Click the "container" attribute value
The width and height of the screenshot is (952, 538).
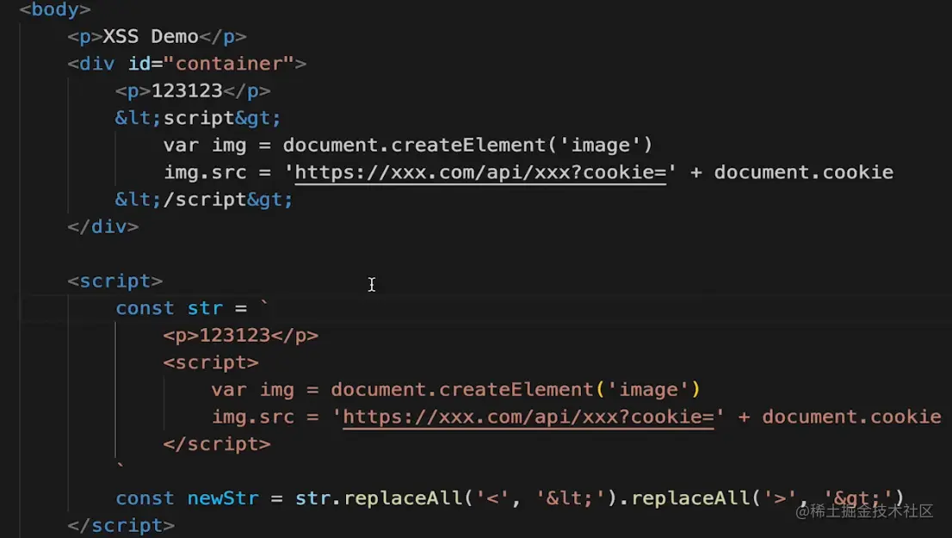(229, 64)
